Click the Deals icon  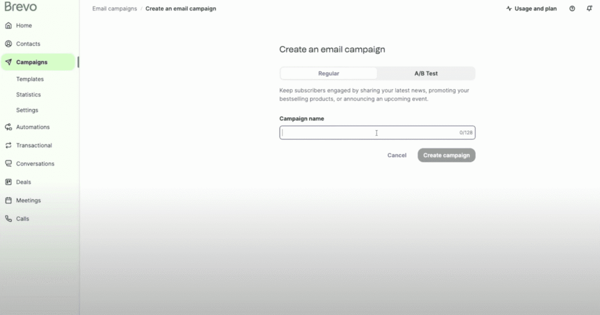(8, 182)
